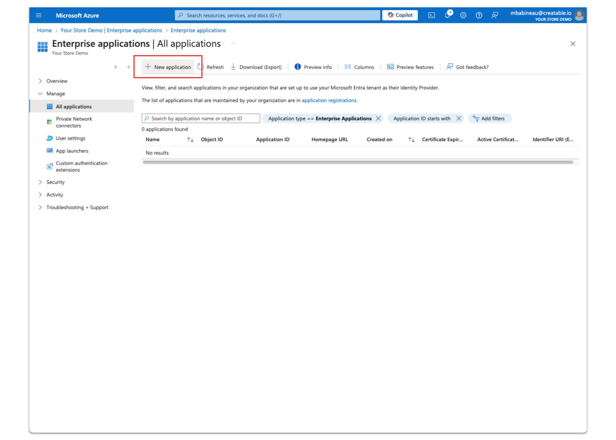Viewport: 616px width, 440px height.
Task: Click the Enterprise applications grid icon beside title
Action: (x=43, y=46)
